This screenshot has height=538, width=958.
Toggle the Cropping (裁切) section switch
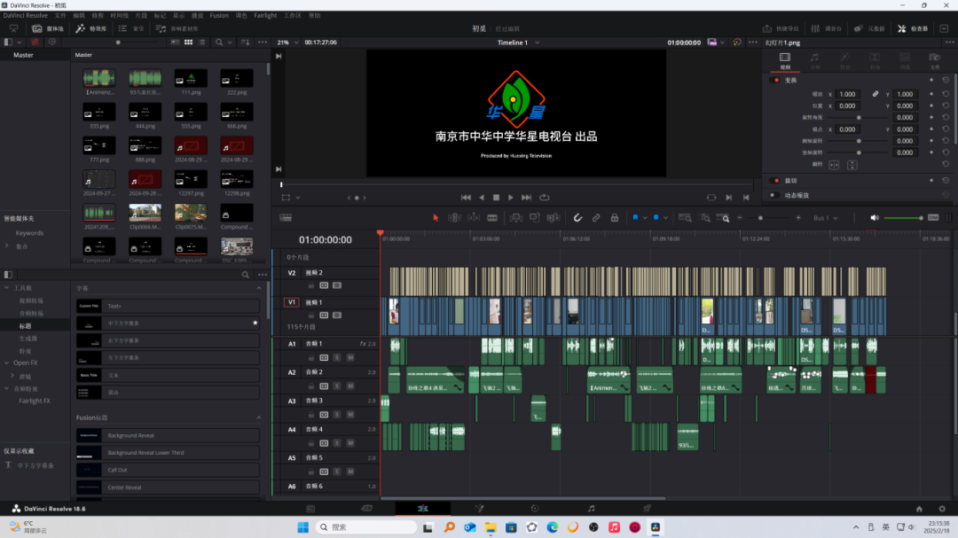776,181
